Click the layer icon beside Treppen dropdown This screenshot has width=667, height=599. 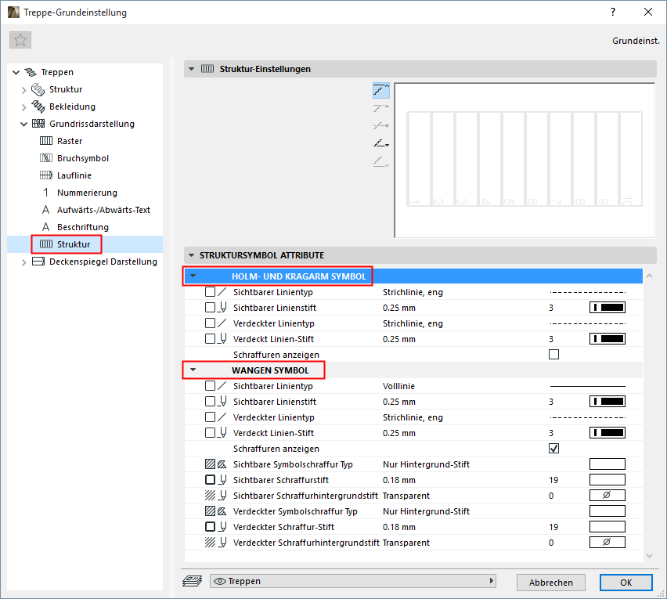tap(193, 581)
